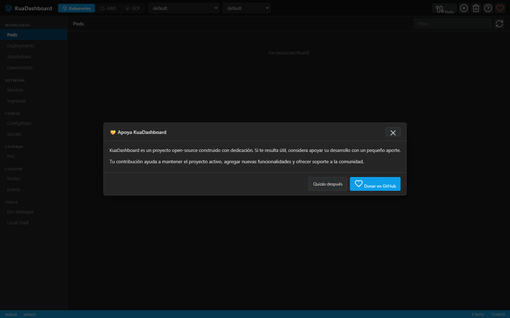
Task: Open ConfigMaps in the sidebar
Action: (x=34, y=123)
